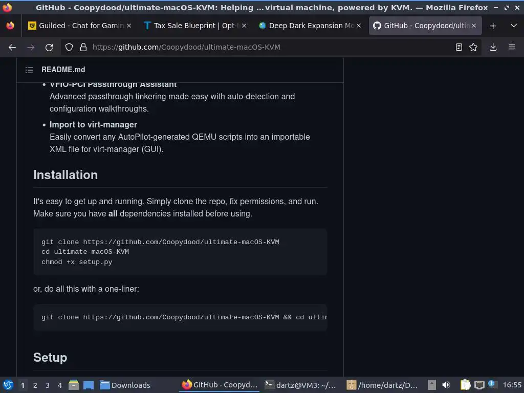
Task: Go back to the previous page
Action: tap(12, 48)
